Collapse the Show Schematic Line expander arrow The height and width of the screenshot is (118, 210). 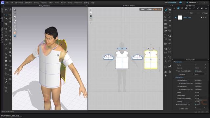176,105
